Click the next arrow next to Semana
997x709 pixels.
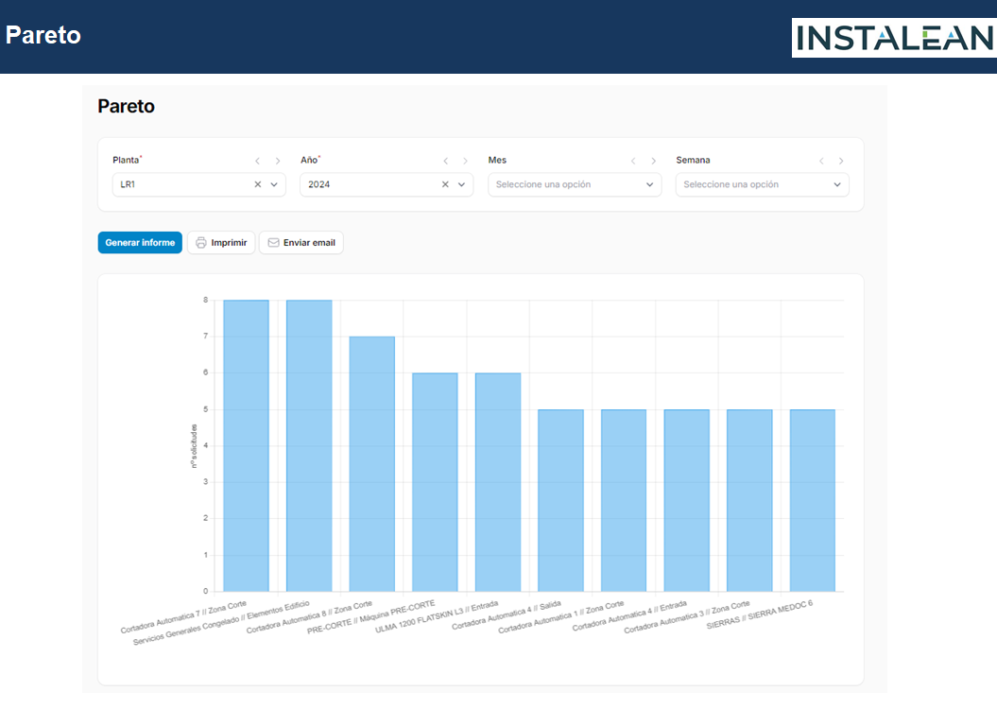(841, 161)
